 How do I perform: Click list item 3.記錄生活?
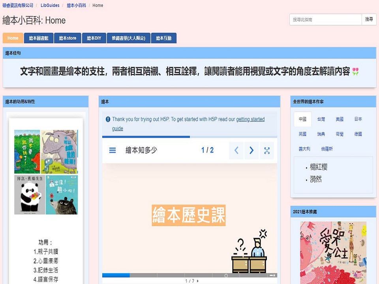[46, 270]
